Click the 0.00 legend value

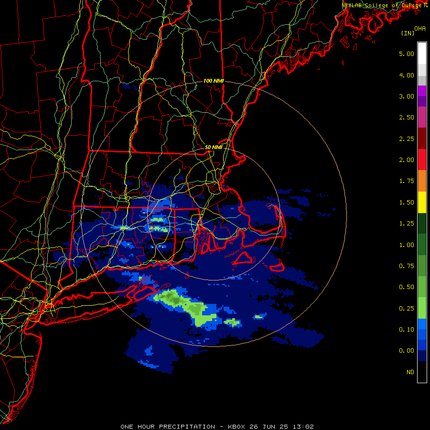[407, 351]
